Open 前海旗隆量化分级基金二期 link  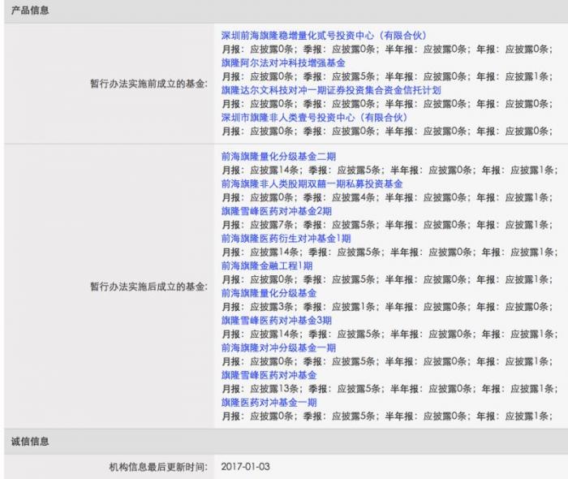pos(278,157)
